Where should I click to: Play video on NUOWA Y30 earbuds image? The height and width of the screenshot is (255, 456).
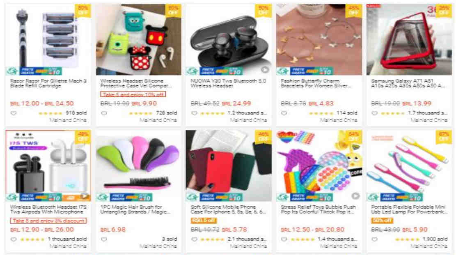pyautogui.click(x=265, y=69)
